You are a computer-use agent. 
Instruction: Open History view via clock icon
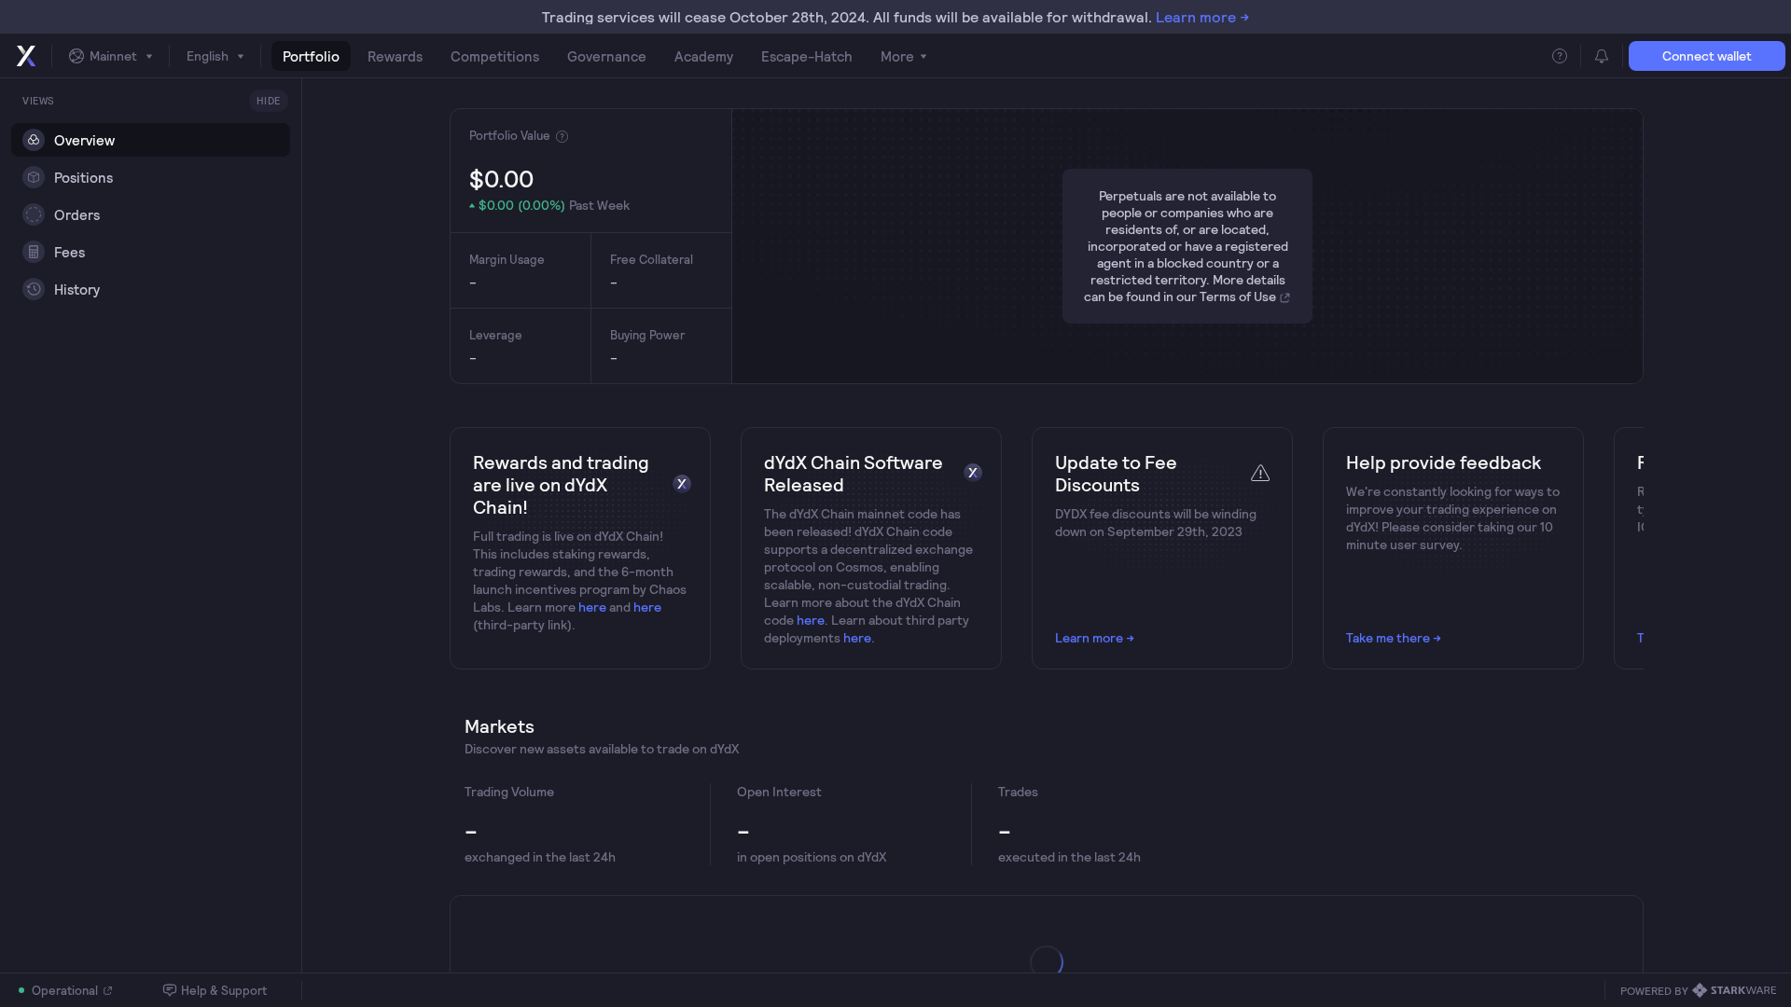click(x=34, y=289)
